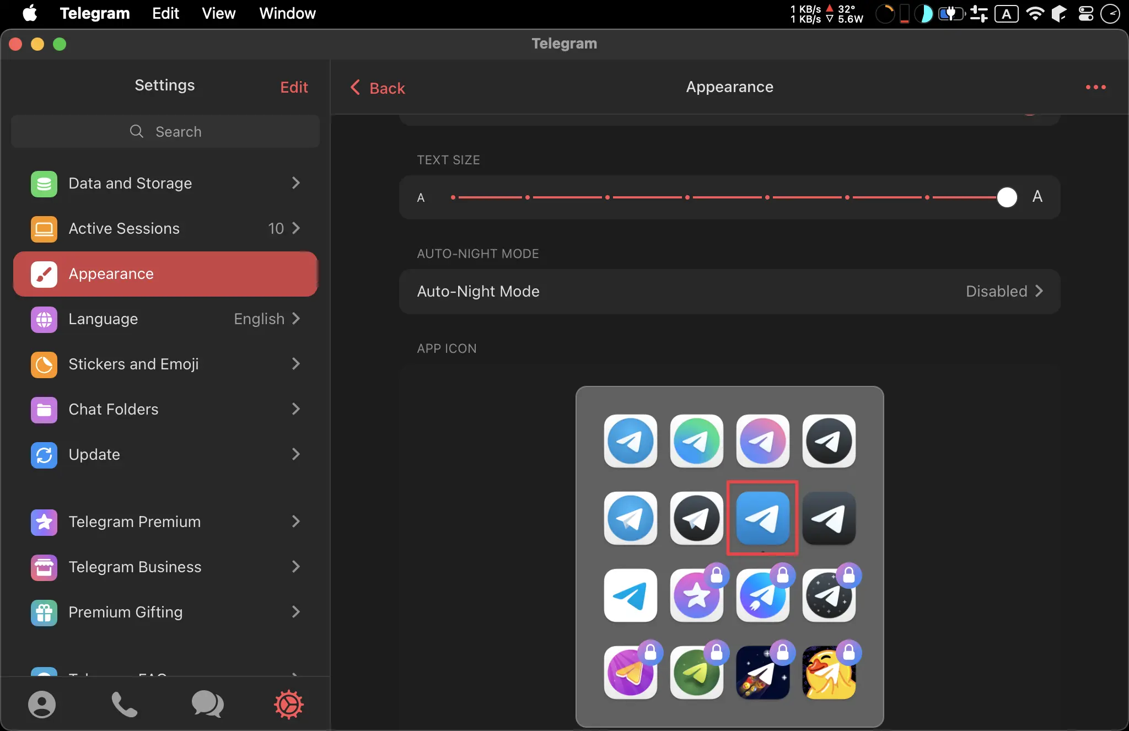
Task: Select the gradient purple Telegram app icon
Action: click(761, 440)
